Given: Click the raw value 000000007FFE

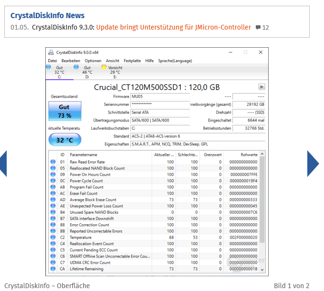Looking at the screenshot, I should pyautogui.click(x=244, y=175).
